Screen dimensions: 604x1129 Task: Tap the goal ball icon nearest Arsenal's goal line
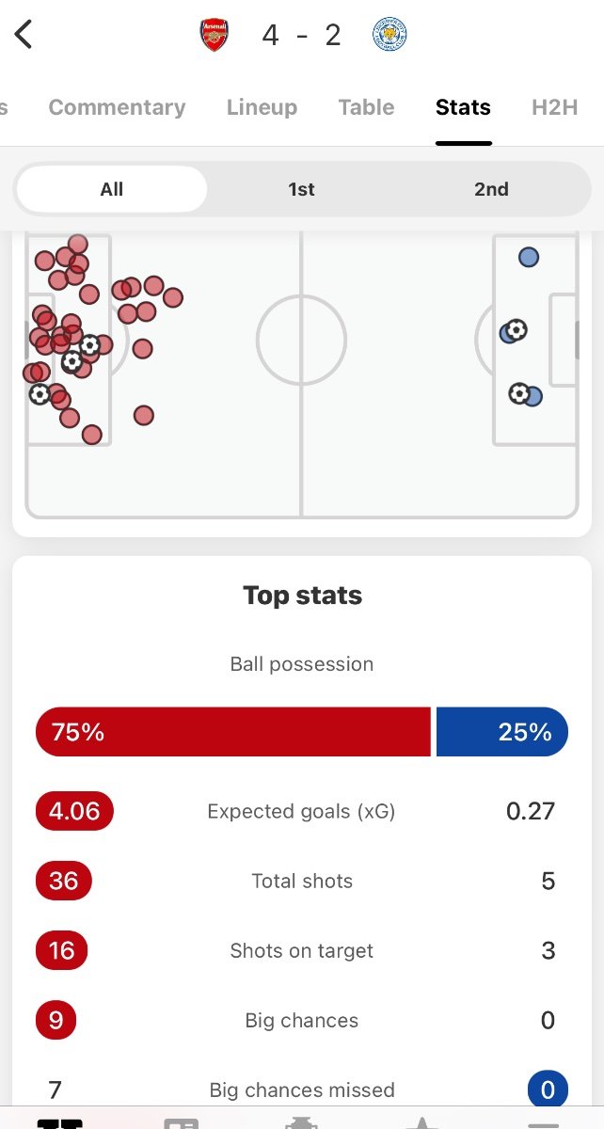[x=40, y=394]
